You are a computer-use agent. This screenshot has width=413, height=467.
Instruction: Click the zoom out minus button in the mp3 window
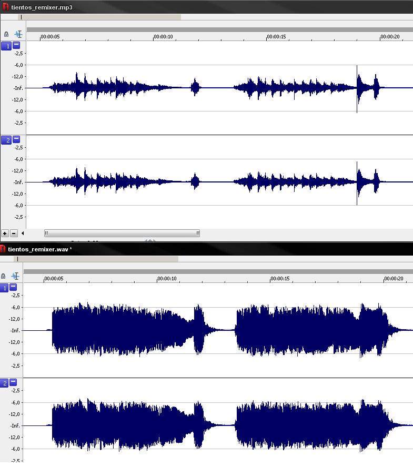[14, 233]
